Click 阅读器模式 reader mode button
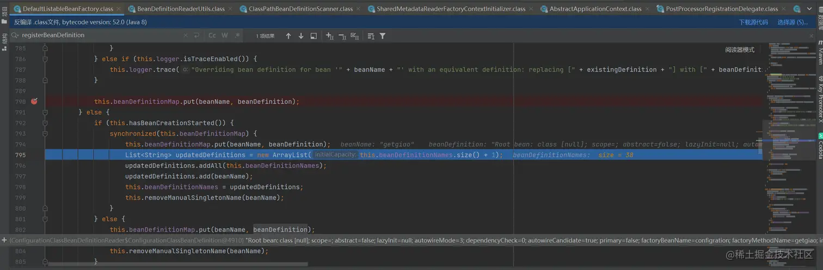Screen dimensions: 823x270 740,50
